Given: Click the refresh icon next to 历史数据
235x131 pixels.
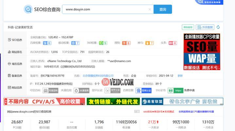Looking at the screenshot, I should (218, 27).
